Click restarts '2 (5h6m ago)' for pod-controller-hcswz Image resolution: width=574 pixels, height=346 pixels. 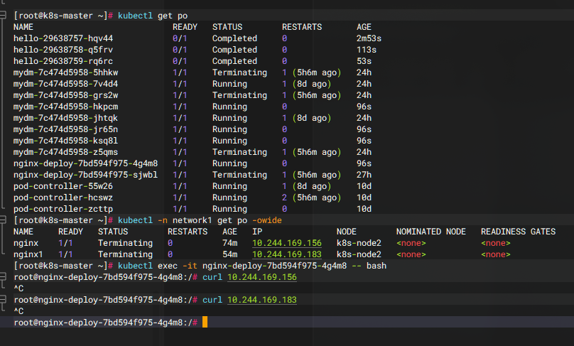coord(312,198)
